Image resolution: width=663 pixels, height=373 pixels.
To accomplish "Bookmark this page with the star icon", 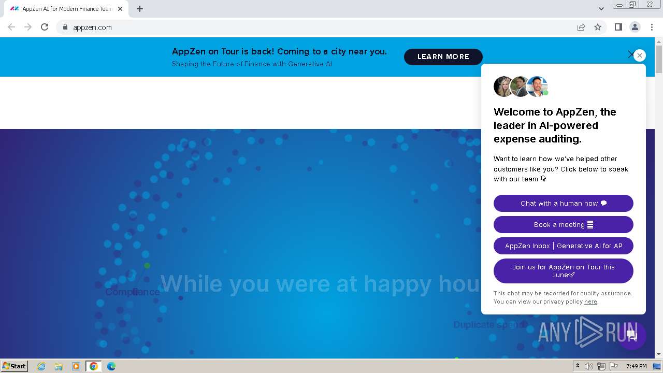I will (598, 27).
